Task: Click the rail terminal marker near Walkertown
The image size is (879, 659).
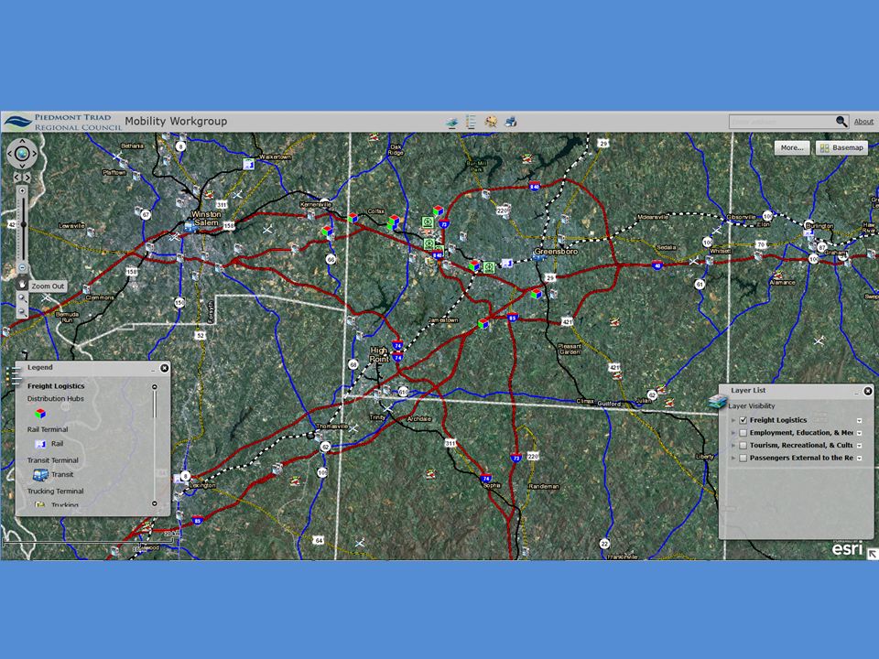Action: click(x=248, y=164)
